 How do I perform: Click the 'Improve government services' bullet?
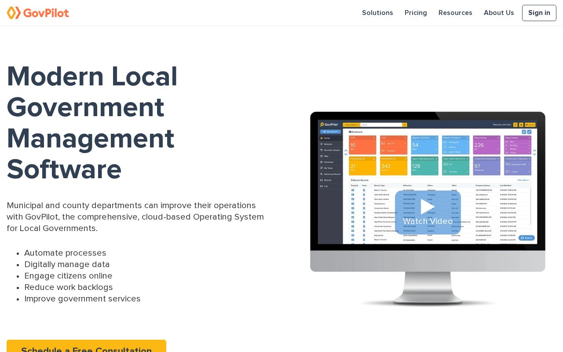pyautogui.click(x=82, y=299)
